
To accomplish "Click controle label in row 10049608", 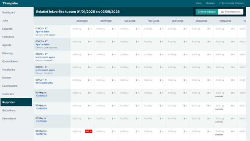I will coord(219,109).
